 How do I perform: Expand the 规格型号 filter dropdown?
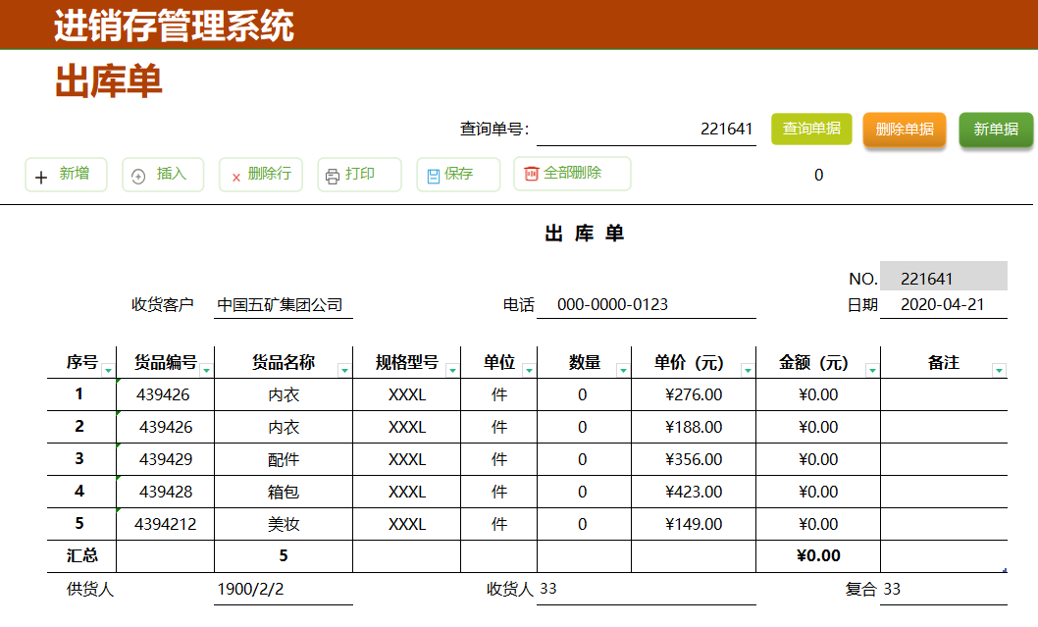pos(451,369)
